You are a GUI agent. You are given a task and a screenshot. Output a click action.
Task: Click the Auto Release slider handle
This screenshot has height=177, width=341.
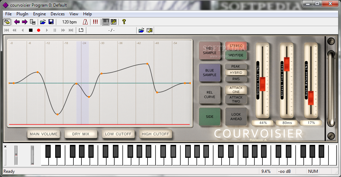point(311,98)
